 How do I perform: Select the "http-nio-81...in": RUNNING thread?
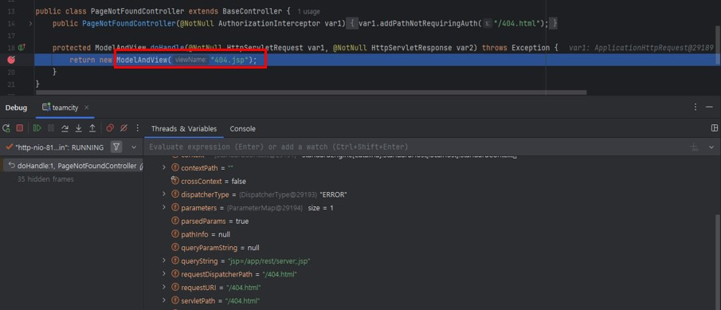55,147
